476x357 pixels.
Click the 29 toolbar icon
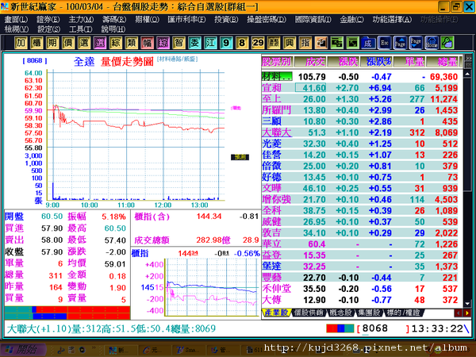[258, 43]
